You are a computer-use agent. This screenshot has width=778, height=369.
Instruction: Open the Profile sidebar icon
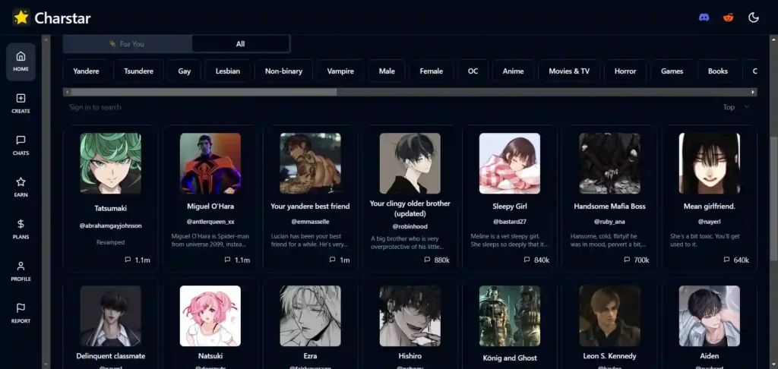coord(21,270)
